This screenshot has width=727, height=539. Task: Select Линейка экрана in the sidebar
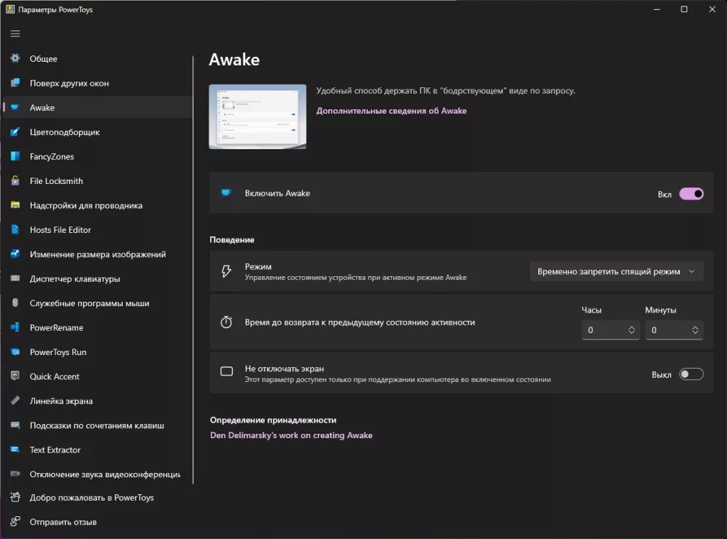[61, 401]
